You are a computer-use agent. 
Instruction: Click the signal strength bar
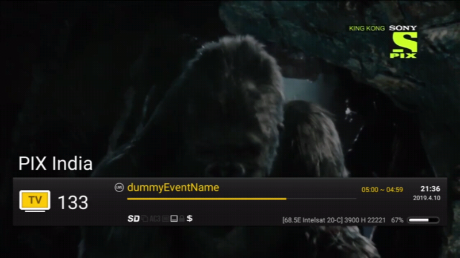(x=423, y=220)
